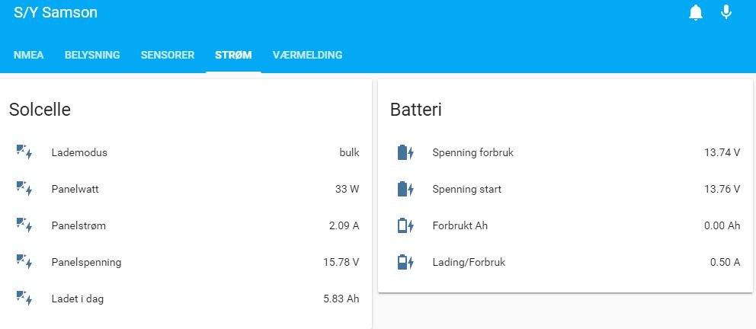The height and width of the screenshot is (329, 756).
Task: Click battery icon beside Spenning start
Action: point(405,189)
